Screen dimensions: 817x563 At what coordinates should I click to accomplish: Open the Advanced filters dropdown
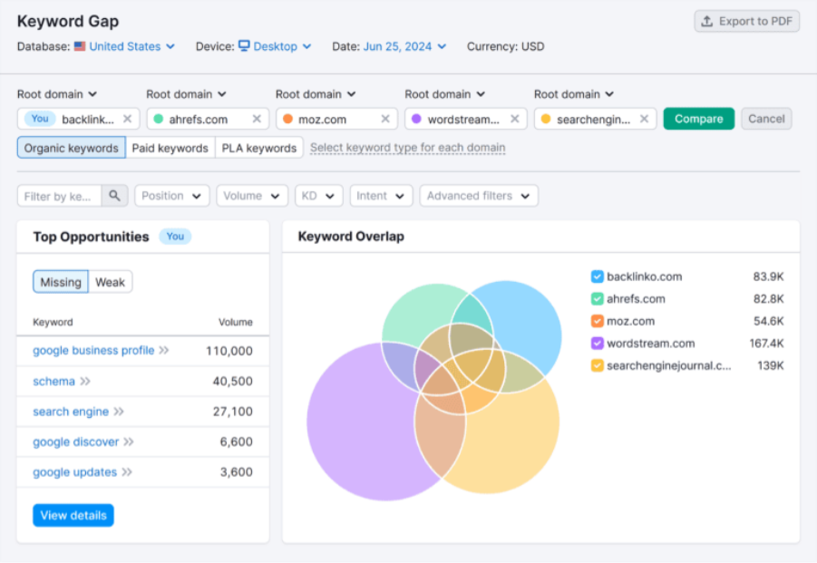pyautogui.click(x=479, y=196)
